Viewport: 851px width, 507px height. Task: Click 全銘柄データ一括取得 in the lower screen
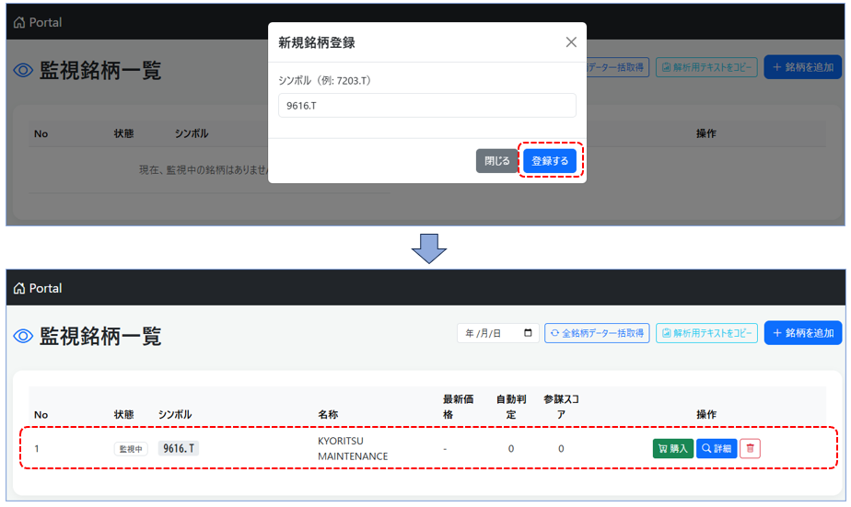[x=597, y=333]
